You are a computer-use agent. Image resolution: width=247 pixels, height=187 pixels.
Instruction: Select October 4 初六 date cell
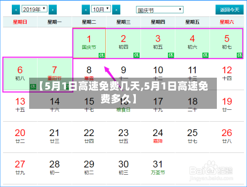[192, 43]
